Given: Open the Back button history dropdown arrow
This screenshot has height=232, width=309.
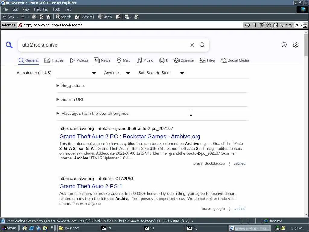Looking at the screenshot, I should pyautogui.click(x=18, y=17).
